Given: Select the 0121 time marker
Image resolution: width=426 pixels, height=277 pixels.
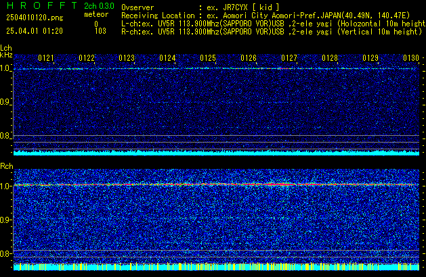Looking at the screenshot, I should pos(46,58).
